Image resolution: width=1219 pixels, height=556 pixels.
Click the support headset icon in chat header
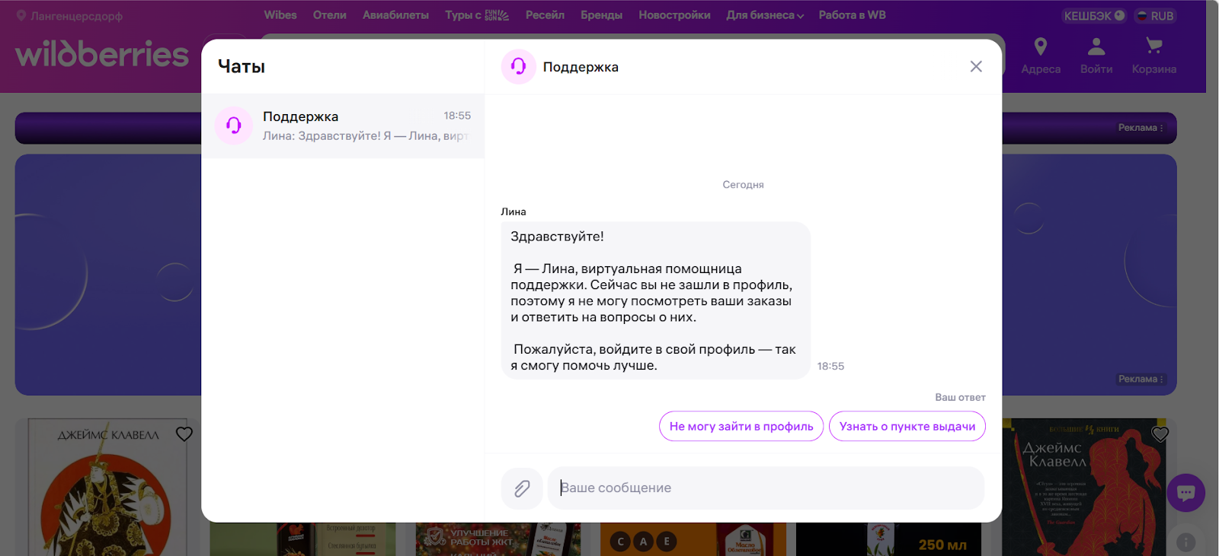[519, 67]
